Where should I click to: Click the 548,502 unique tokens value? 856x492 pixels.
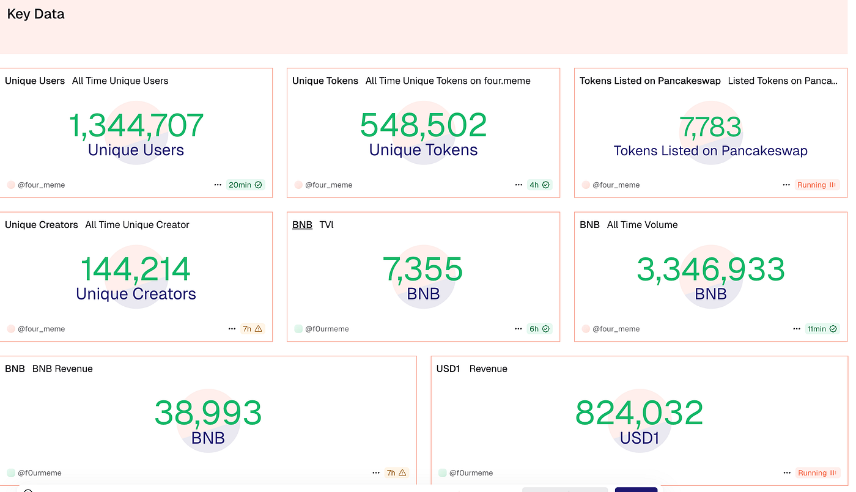(423, 126)
